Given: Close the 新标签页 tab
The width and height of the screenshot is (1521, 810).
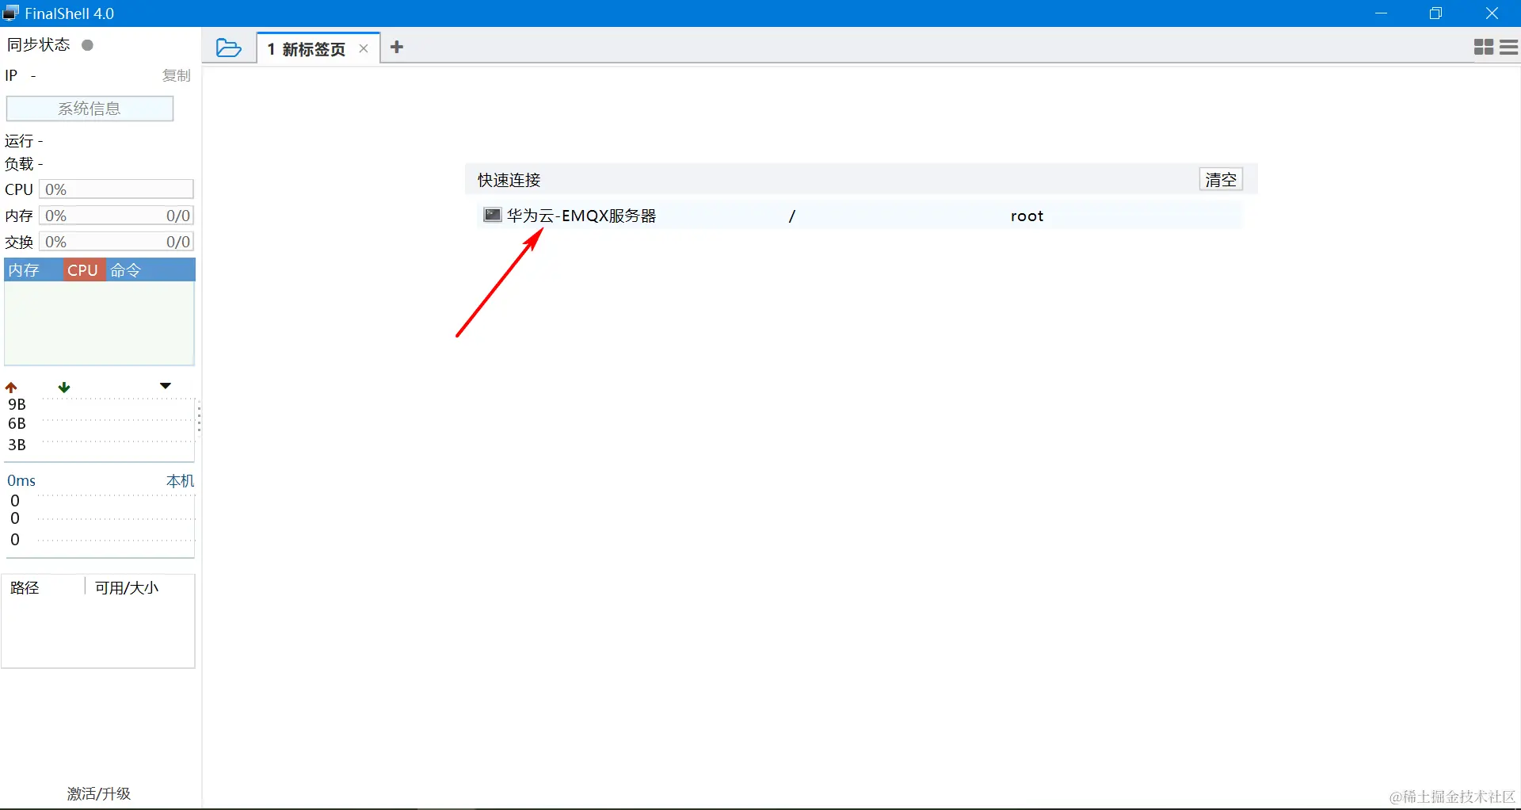Looking at the screenshot, I should point(364,49).
